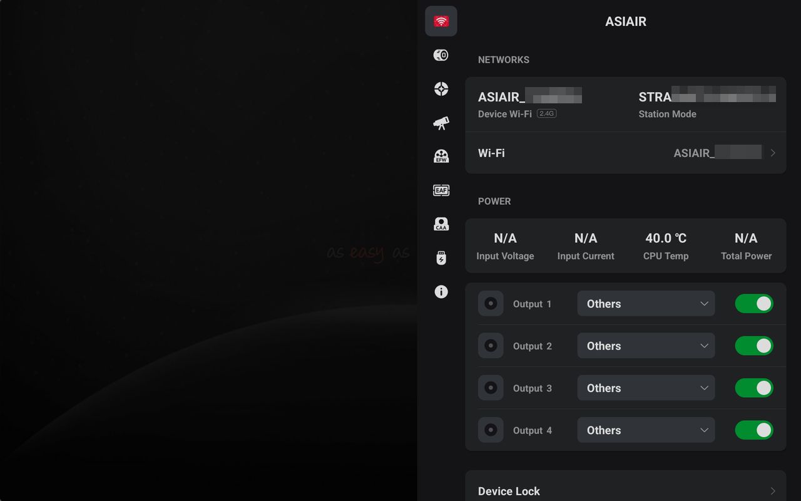Open the Output 4 device type dropdown
Image resolution: width=801 pixels, height=501 pixels.
click(x=646, y=430)
